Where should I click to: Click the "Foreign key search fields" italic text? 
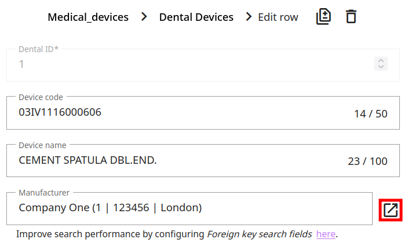point(260,234)
